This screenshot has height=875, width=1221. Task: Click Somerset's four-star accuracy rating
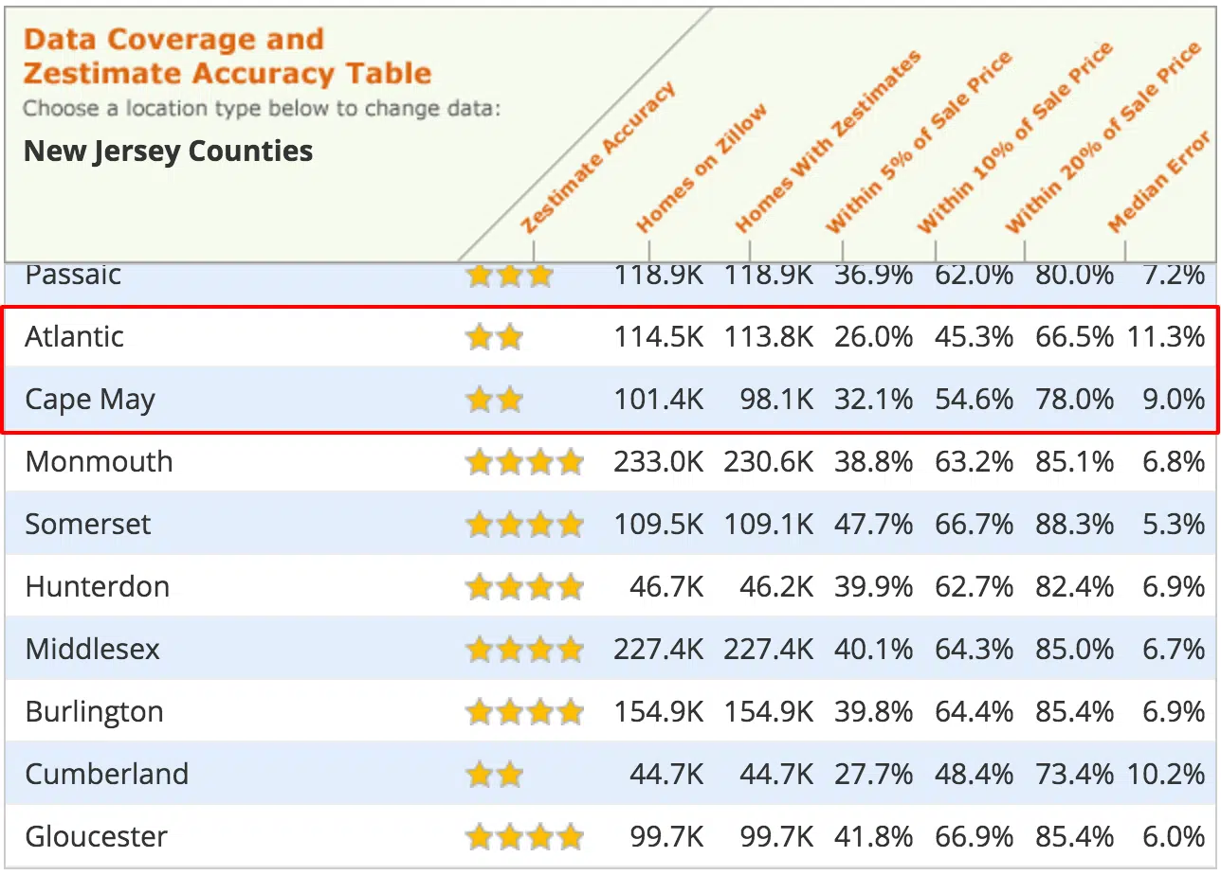point(524,525)
